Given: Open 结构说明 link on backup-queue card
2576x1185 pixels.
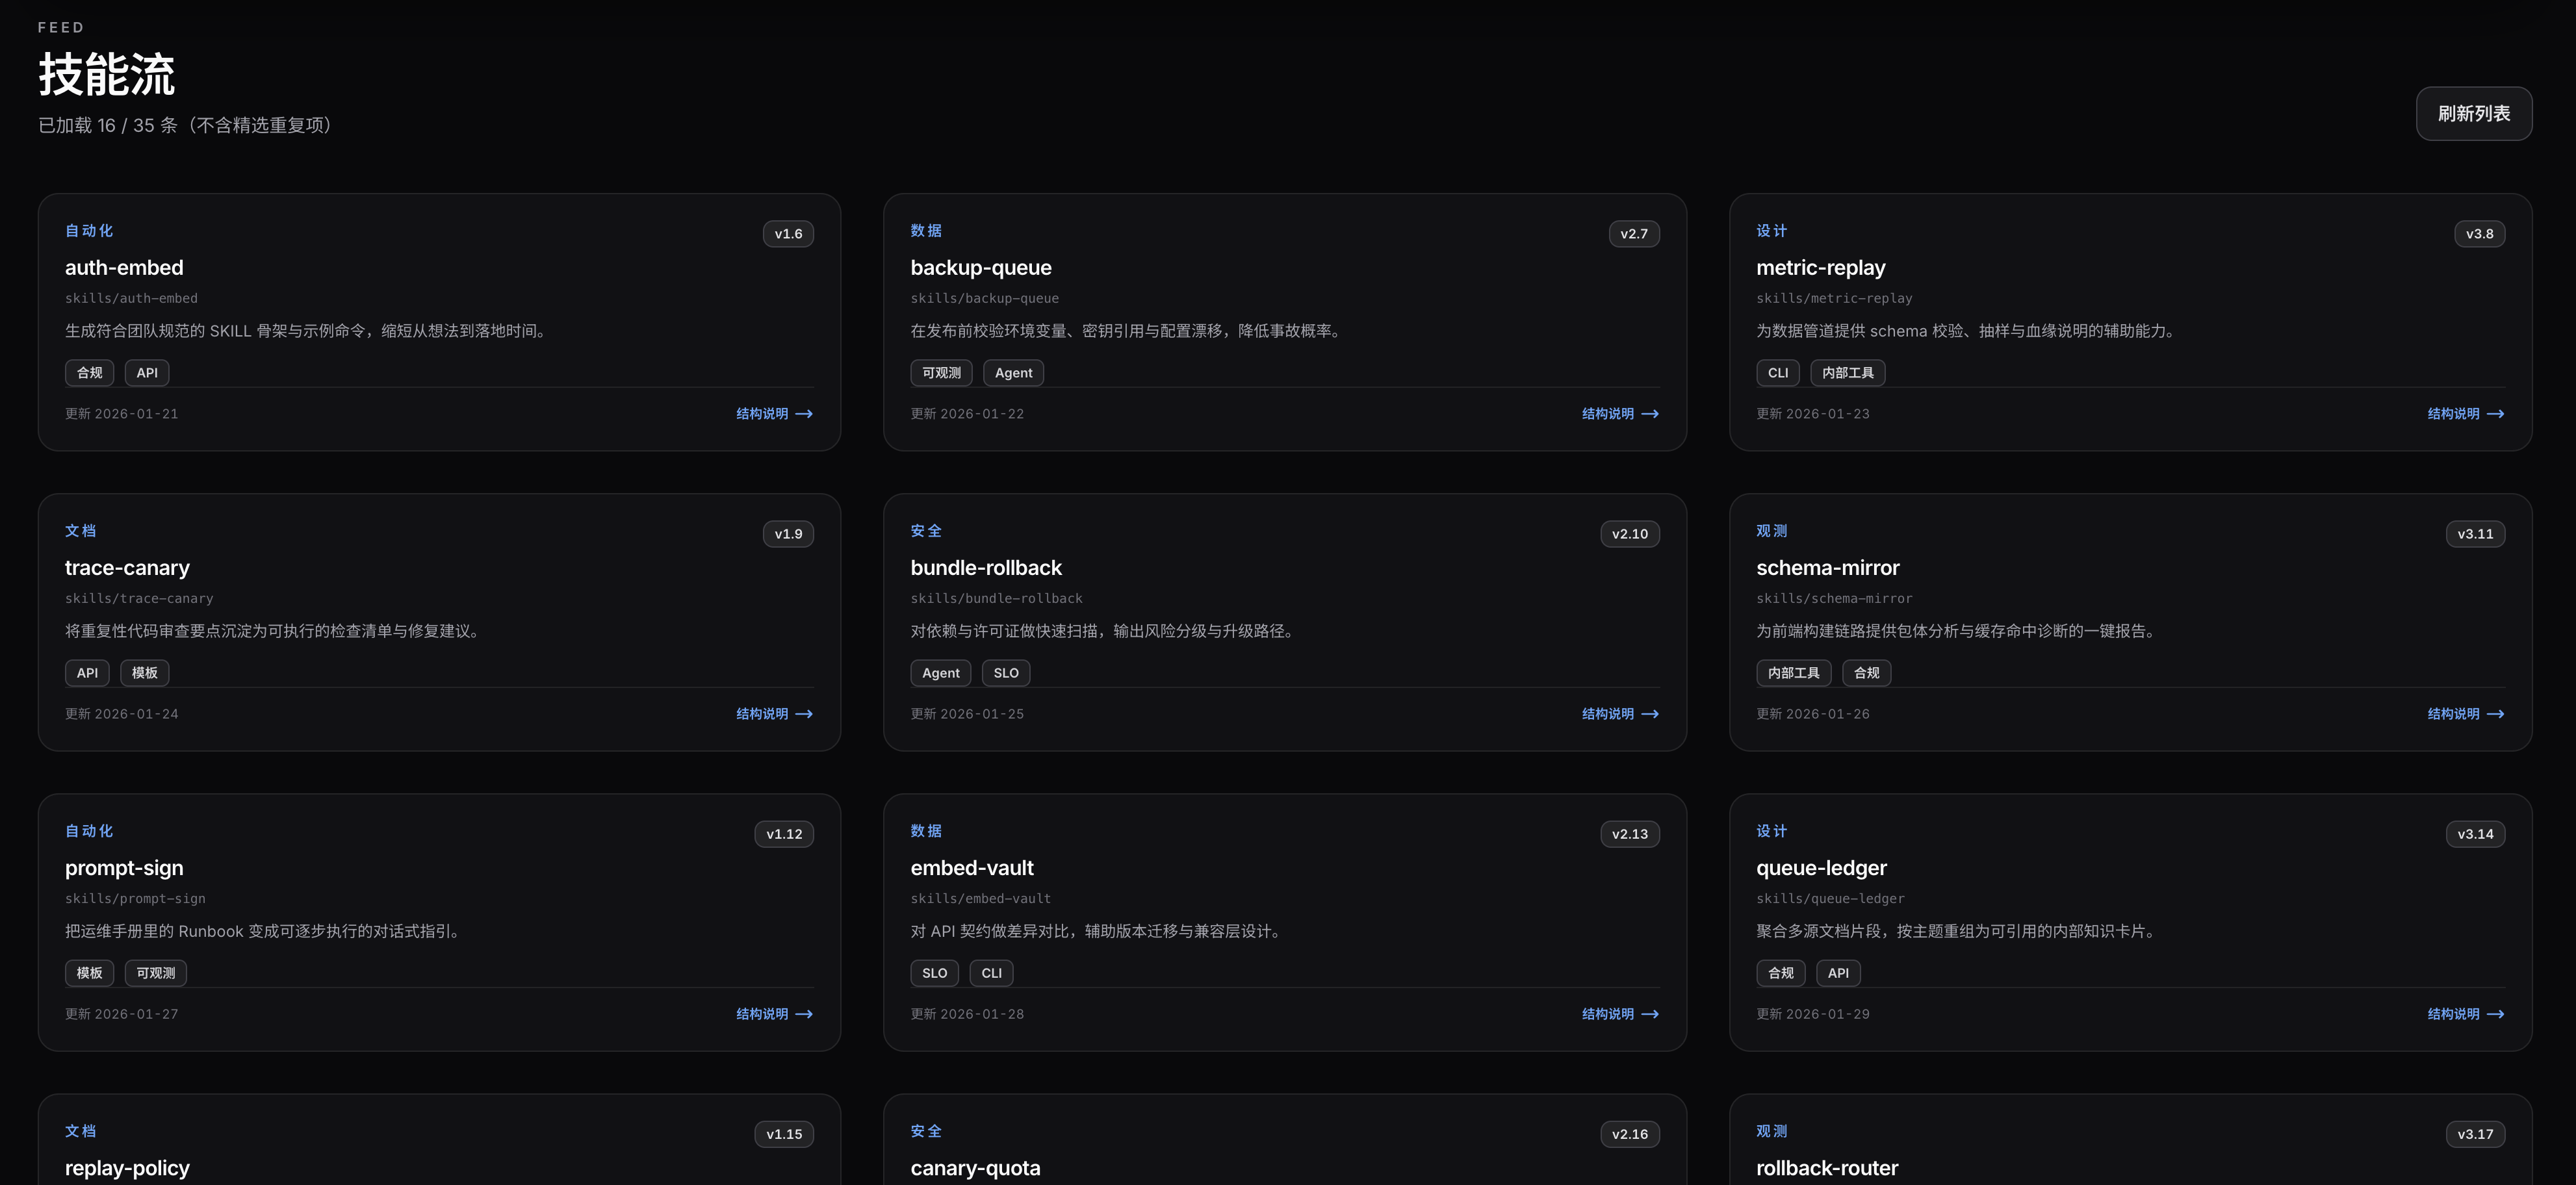Looking at the screenshot, I should coord(1620,414).
